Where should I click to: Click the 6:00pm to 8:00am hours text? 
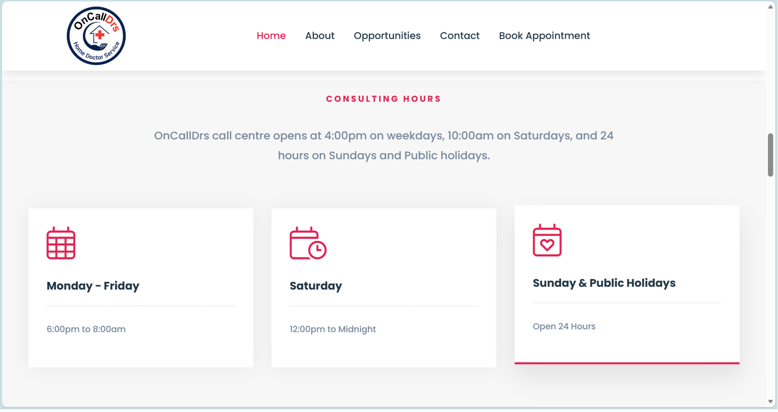click(86, 329)
